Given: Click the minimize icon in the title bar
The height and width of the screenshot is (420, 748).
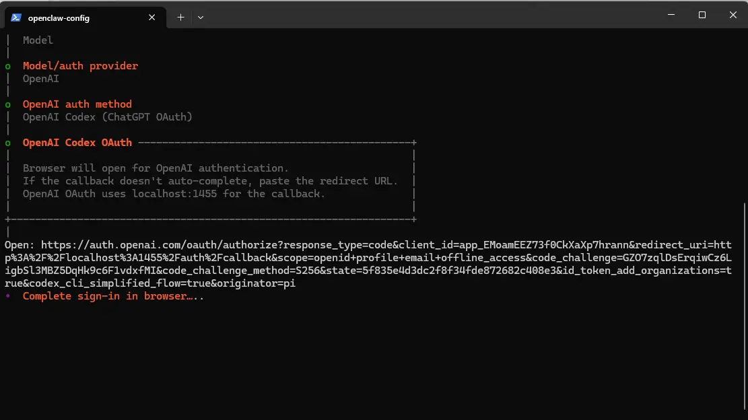Looking at the screenshot, I should (x=671, y=15).
